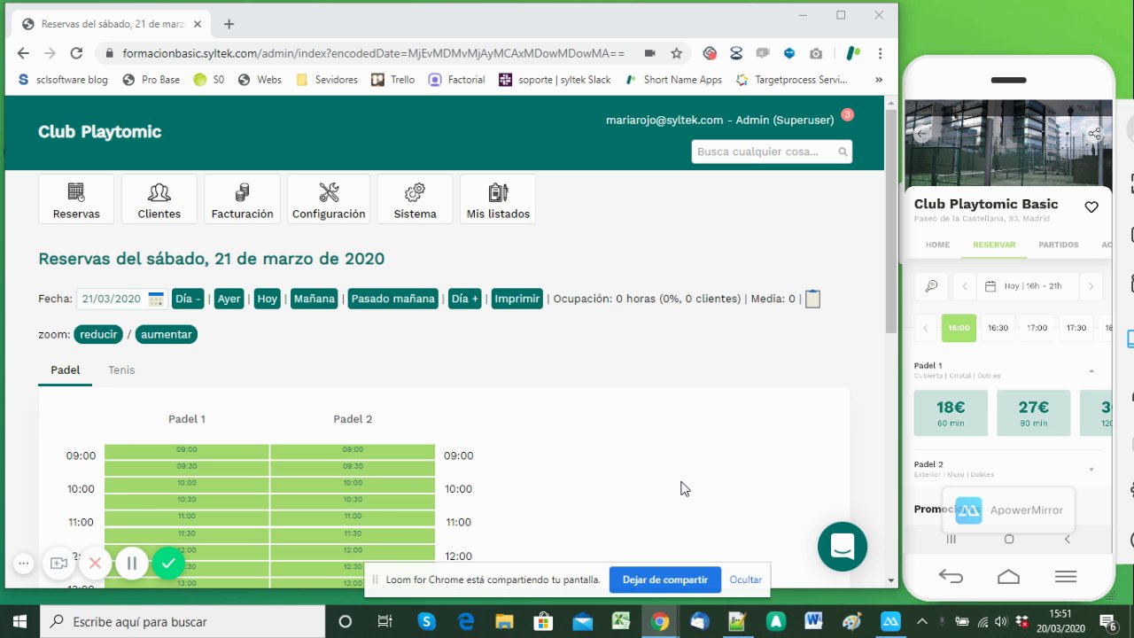Collapse the Padel 1 court section on phone
1134x638 pixels.
click(x=1091, y=370)
